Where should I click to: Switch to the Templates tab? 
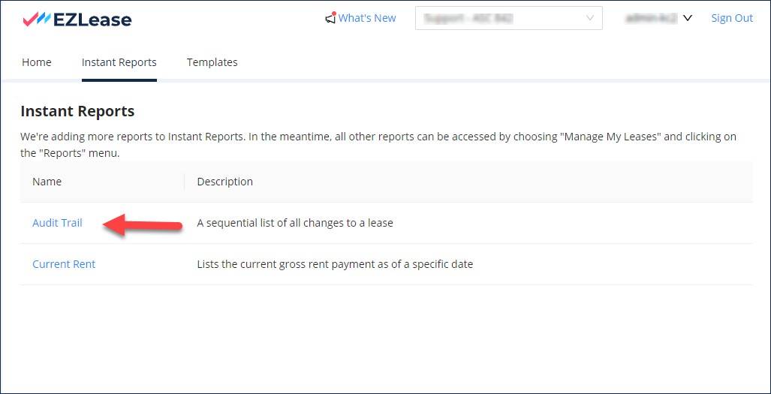pos(212,62)
